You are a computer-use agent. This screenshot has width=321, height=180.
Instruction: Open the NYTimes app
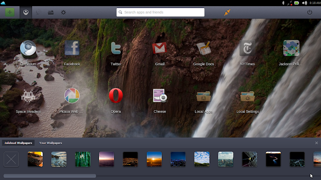(x=247, y=49)
